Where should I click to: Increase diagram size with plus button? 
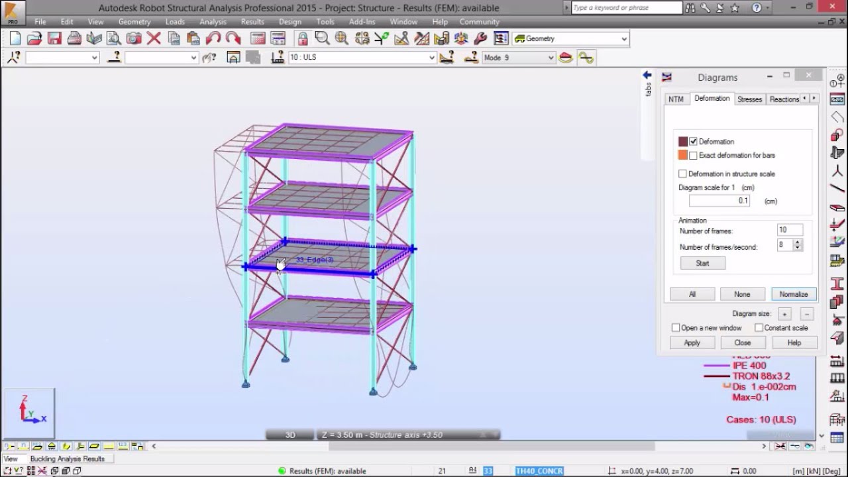pos(784,313)
